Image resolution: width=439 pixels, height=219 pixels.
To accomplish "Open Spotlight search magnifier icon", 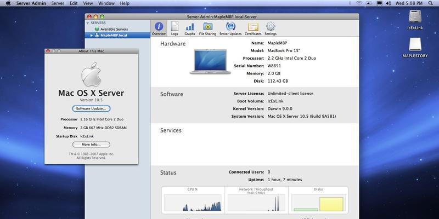I will pyautogui.click(x=430, y=3).
